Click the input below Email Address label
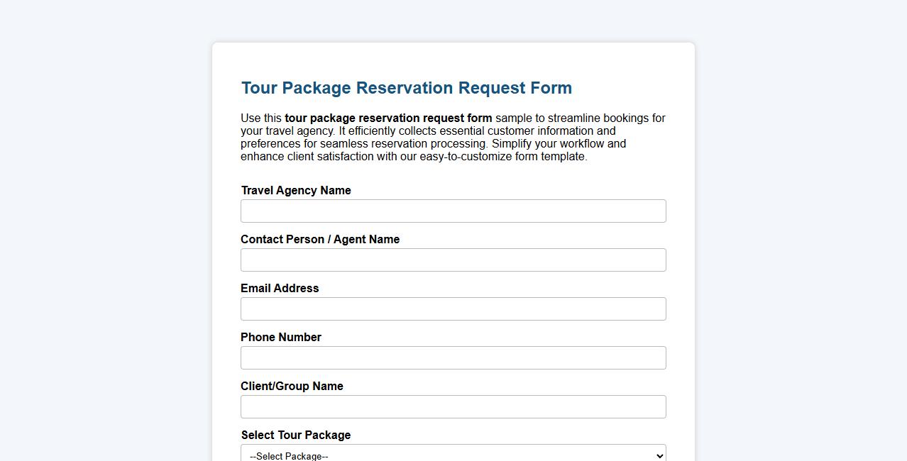 coord(453,309)
